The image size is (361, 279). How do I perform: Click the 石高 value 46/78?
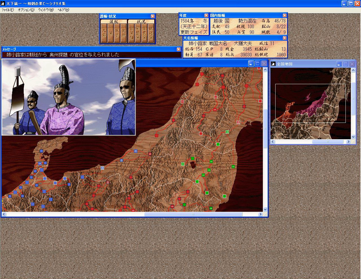coord(280,21)
